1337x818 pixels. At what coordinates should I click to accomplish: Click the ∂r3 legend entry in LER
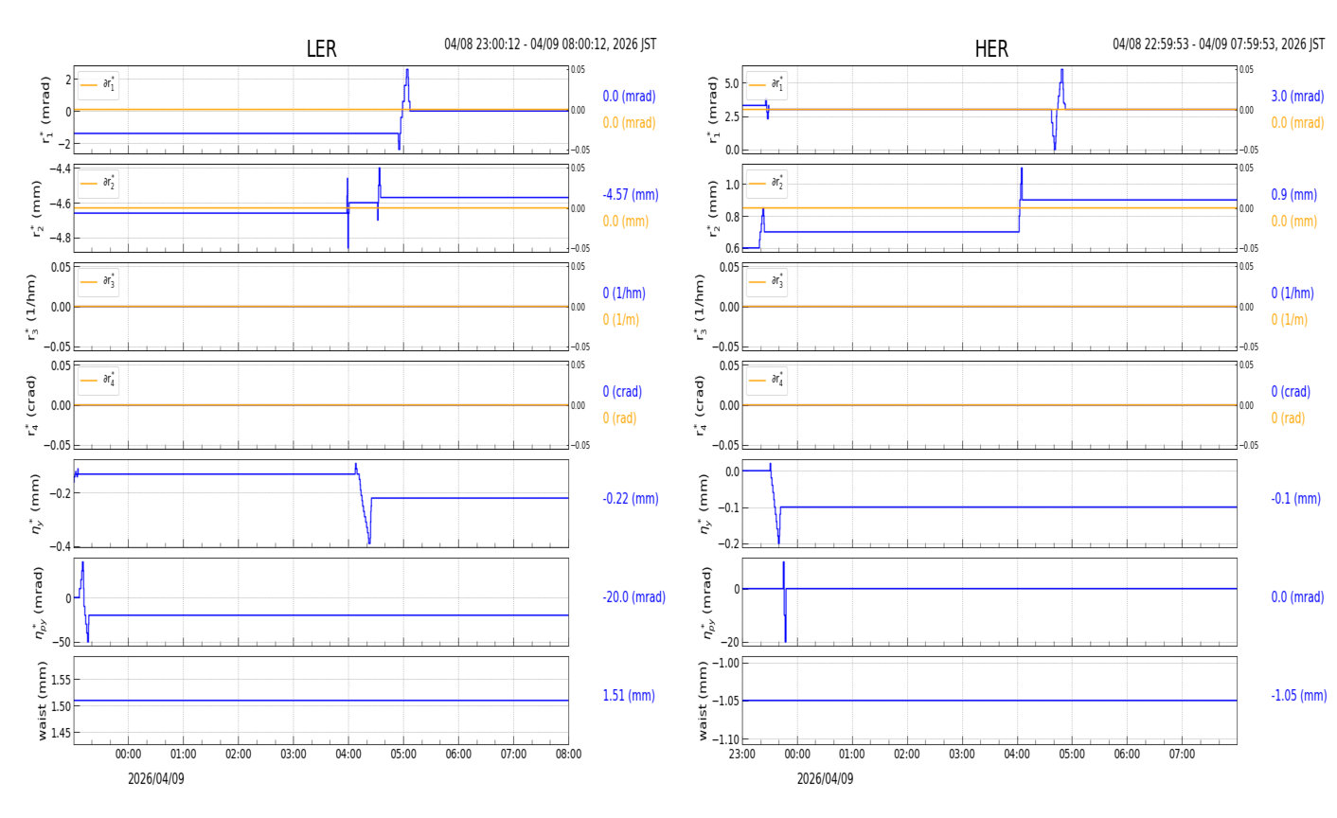coord(98,281)
